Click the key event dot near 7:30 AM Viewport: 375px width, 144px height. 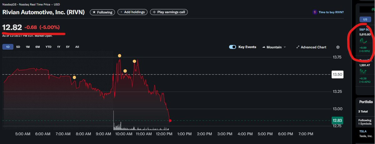coord(74,78)
